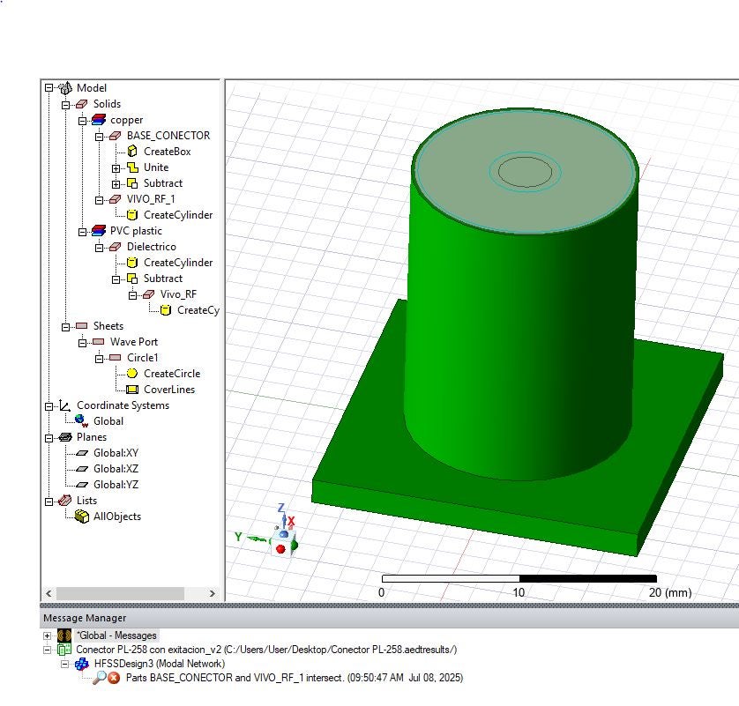The image size is (739, 706).
Task: Select the CreateCylinder icon under Dielectrico
Action: pyautogui.click(x=132, y=263)
